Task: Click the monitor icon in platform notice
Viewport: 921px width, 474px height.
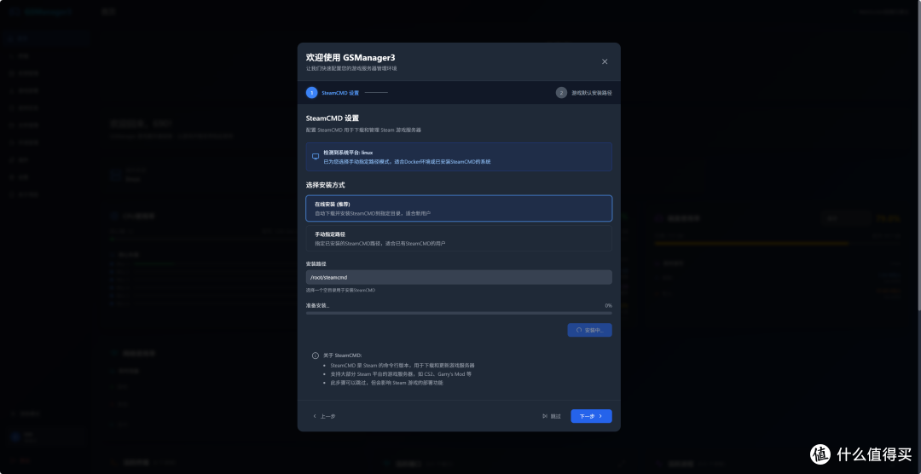Action: 316,157
